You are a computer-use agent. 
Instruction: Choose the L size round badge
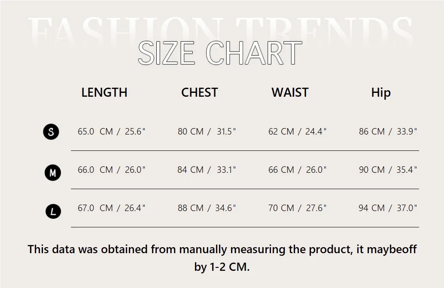[x=53, y=211]
